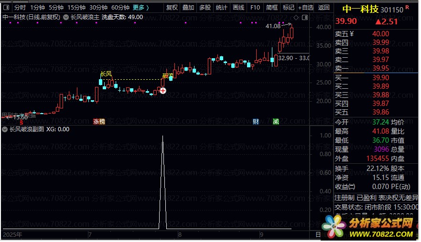The width and height of the screenshot is (421, 242).
Task: Click the 洗盘天数: 49.00 indicator value
Action: click(122, 17)
